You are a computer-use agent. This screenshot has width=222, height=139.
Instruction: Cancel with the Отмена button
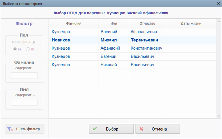click(158, 129)
